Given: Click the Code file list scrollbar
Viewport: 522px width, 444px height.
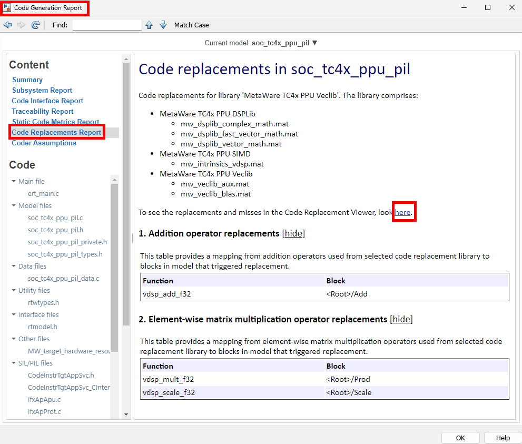Looking at the screenshot, I should [114, 263].
